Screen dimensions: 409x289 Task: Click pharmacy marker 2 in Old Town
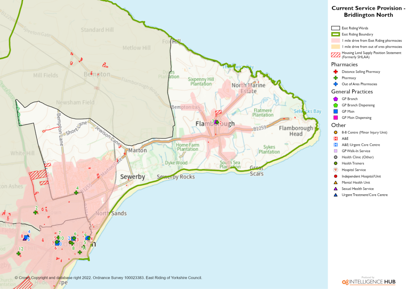(x=35, y=212)
